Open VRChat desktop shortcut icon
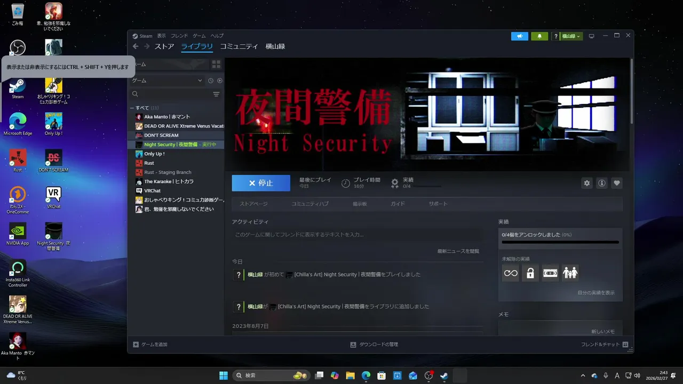 53,197
